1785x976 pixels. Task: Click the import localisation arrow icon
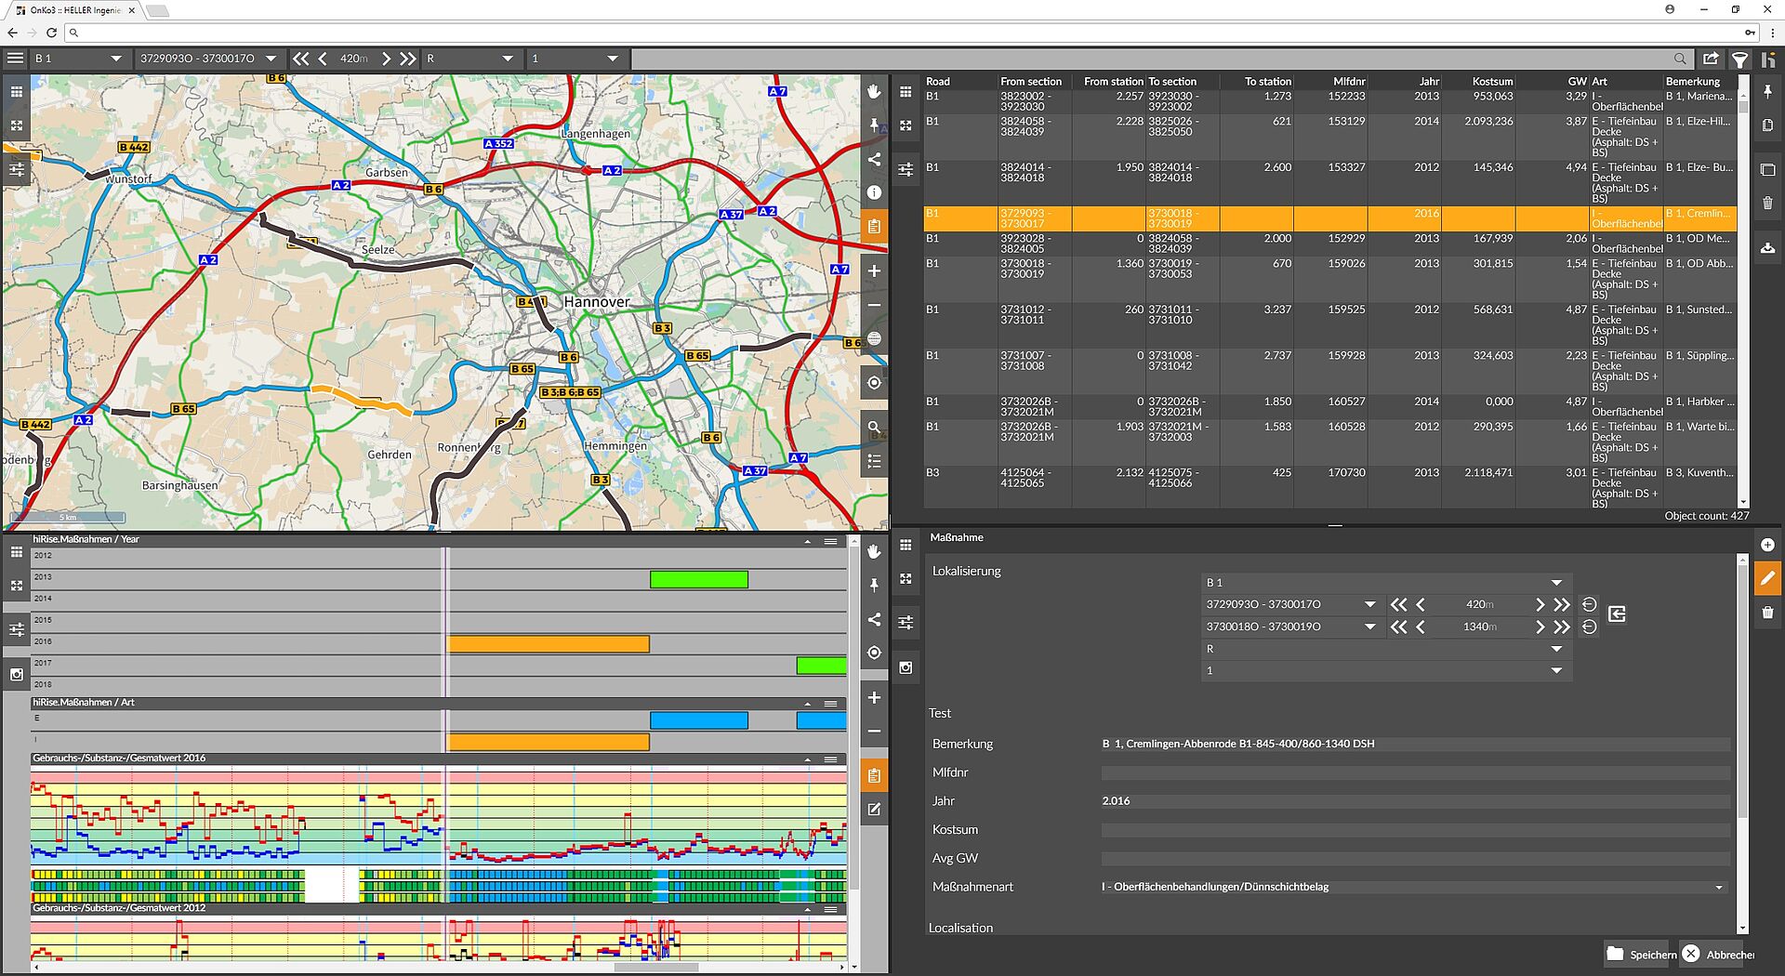(x=1617, y=614)
